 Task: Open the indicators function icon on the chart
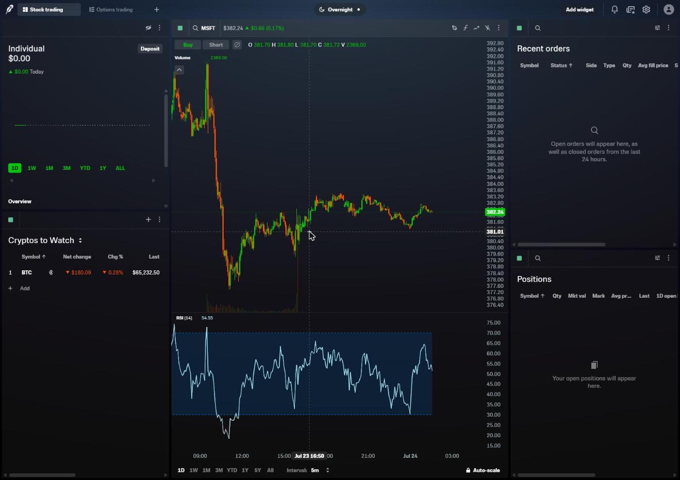tap(466, 28)
